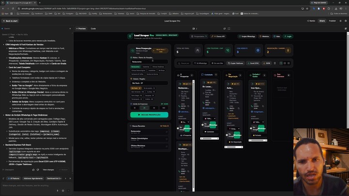Copy phone number on Iron Gym card
Image resolution: width=349 pixels, height=196 pixels.
[263, 106]
